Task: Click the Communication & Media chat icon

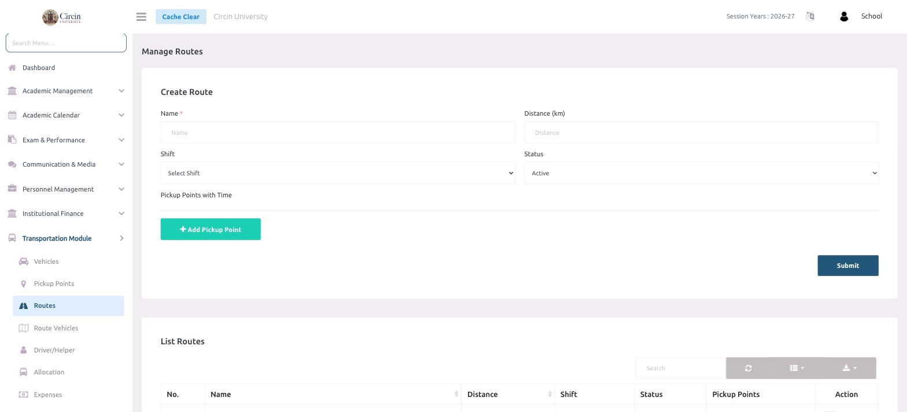Action: 12,164
